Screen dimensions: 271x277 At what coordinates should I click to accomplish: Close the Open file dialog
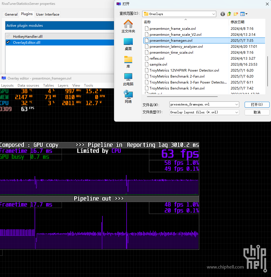click(x=267, y=4)
